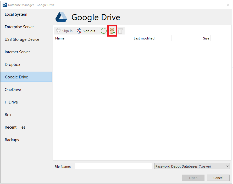
Task: Click the Open button
Action: click(193, 178)
